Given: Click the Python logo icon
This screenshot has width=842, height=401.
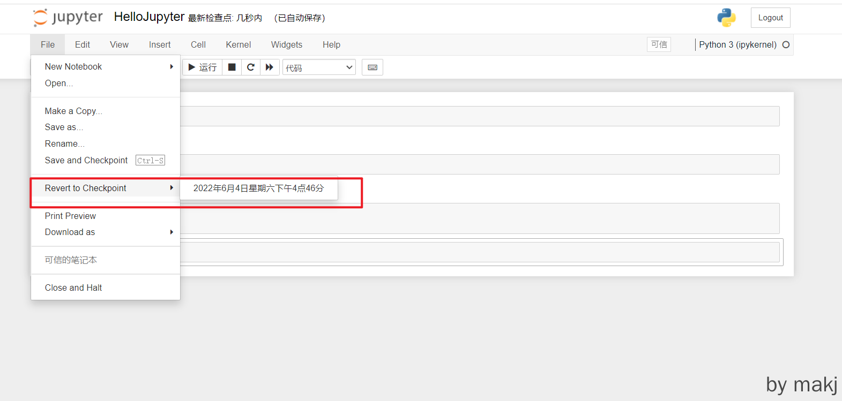Looking at the screenshot, I should click(726, 18).
